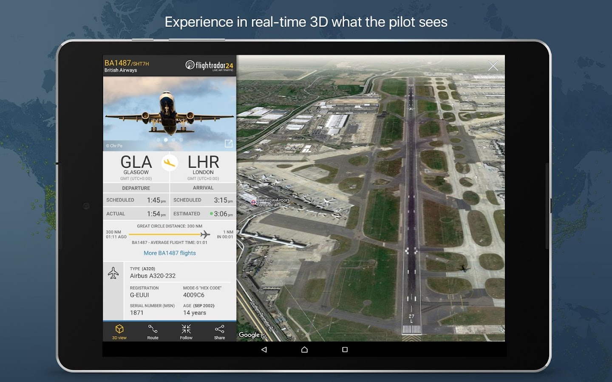Click the actual departure 1:54 pm

(156, 214)
